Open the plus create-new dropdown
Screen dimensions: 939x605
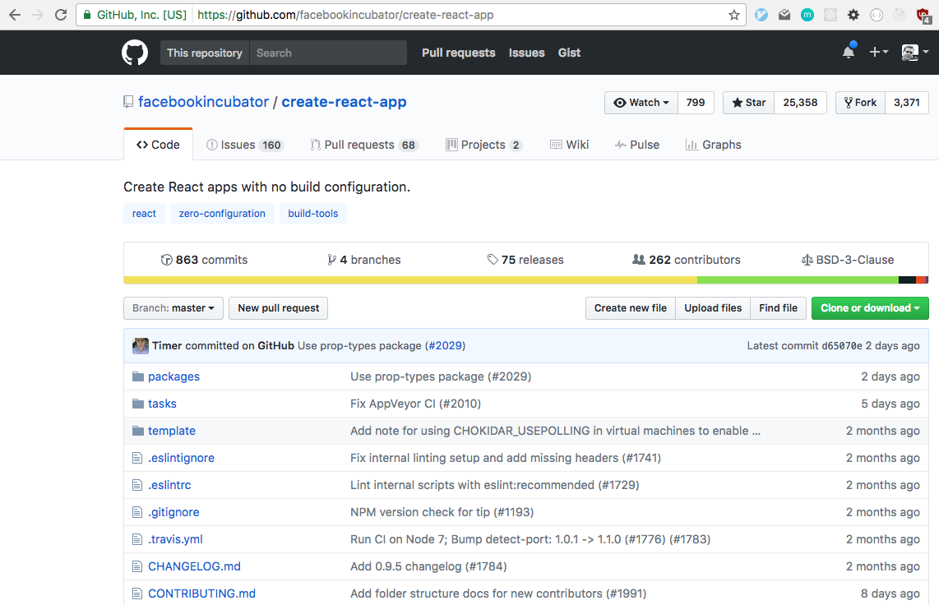pyautogui.click(x=878, y=52)
